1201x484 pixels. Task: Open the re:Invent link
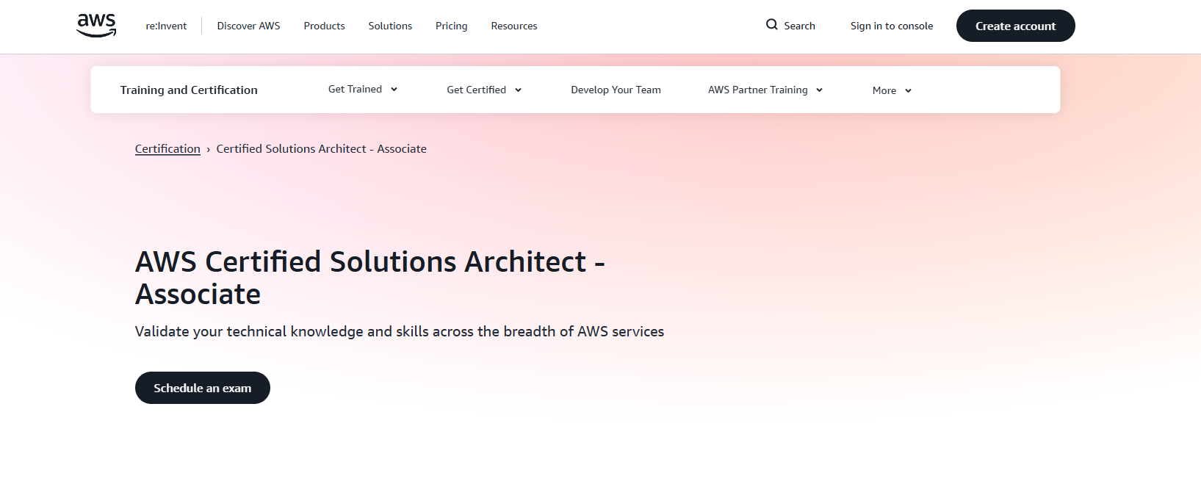click(x=166, y=26)
